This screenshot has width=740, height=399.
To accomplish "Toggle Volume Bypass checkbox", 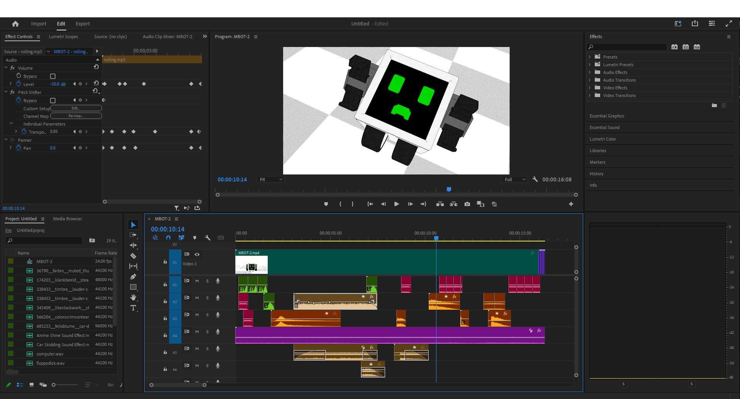I will pyautogui.click(x=53, y=76).
